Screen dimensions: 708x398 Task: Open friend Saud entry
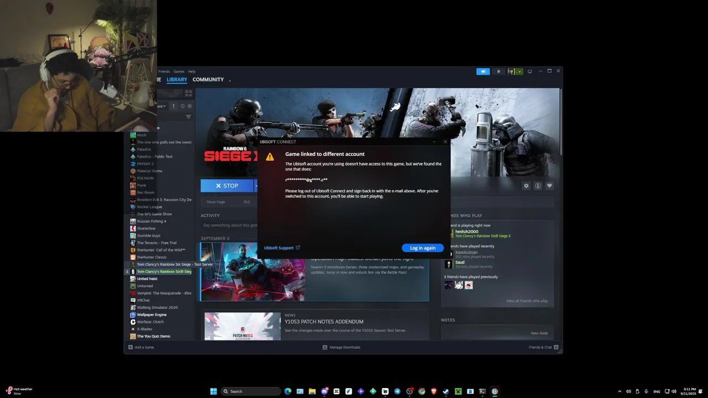[460, 262]
